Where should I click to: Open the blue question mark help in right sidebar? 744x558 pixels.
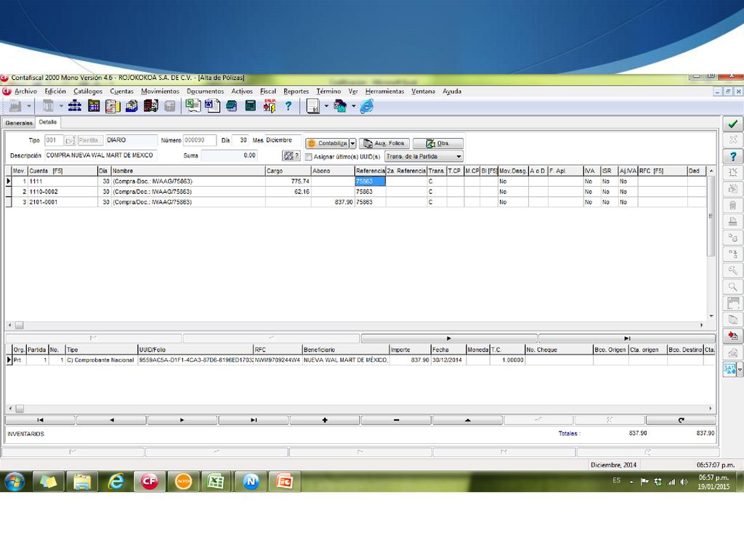732,156
